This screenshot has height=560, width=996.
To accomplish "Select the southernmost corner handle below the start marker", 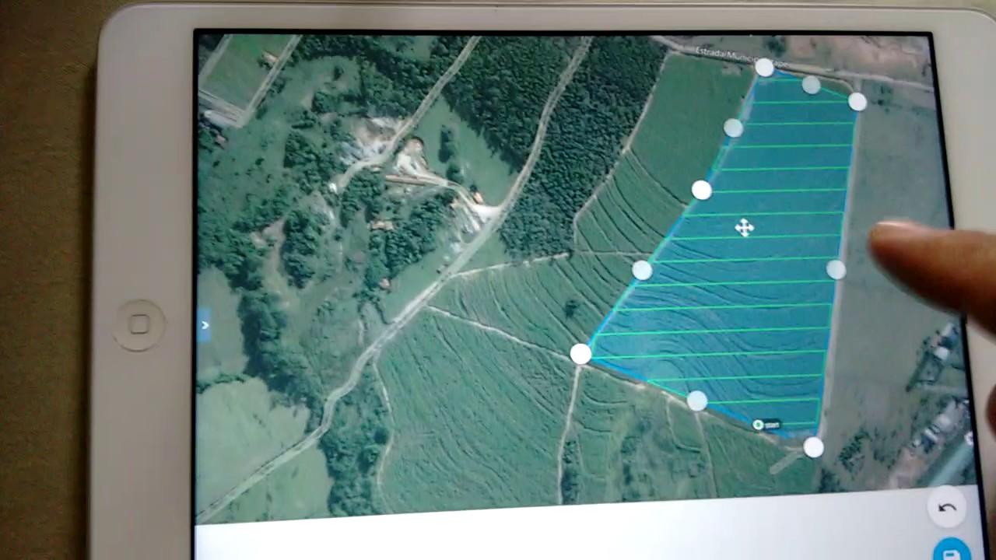I will [813, 447].
